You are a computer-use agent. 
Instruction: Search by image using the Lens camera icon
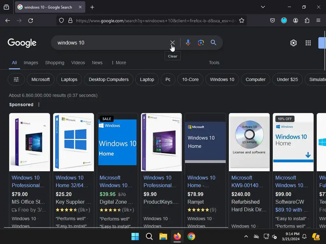(201, 43)
